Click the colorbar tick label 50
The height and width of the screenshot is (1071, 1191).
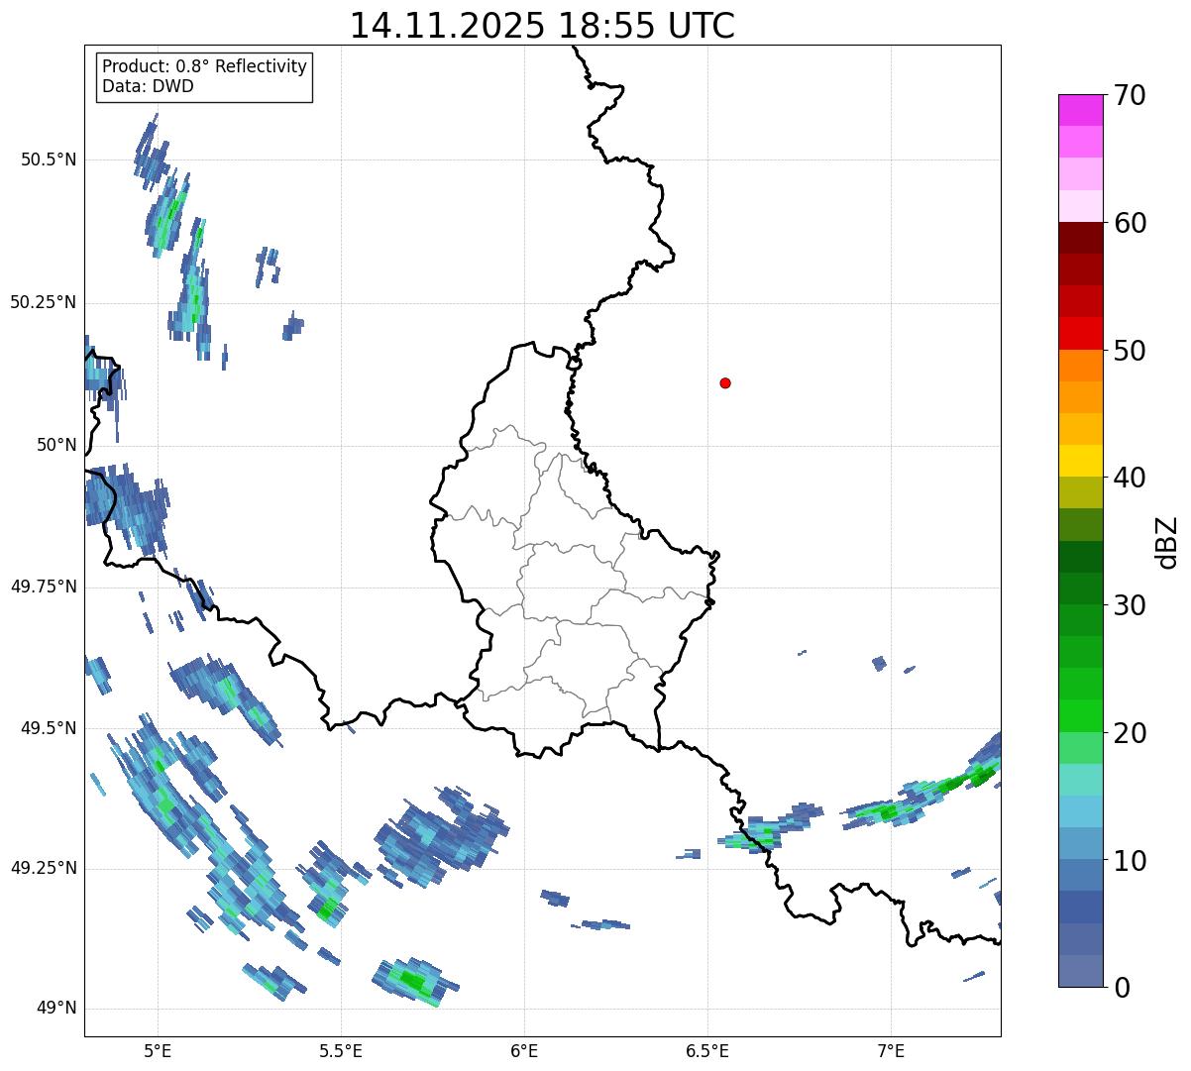coord(1130,351)
